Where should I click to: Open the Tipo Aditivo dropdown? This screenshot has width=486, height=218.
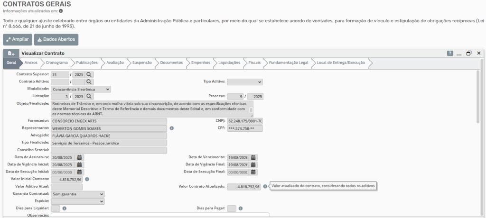coord(245,82)
